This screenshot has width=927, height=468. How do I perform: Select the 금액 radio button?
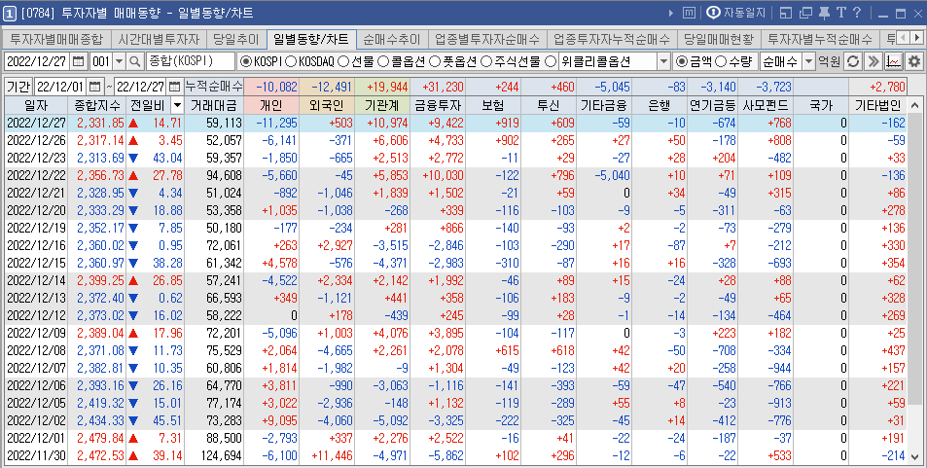tap(682, 61)
